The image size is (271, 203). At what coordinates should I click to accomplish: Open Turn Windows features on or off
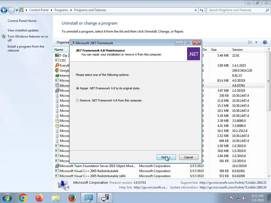(28, 38)
